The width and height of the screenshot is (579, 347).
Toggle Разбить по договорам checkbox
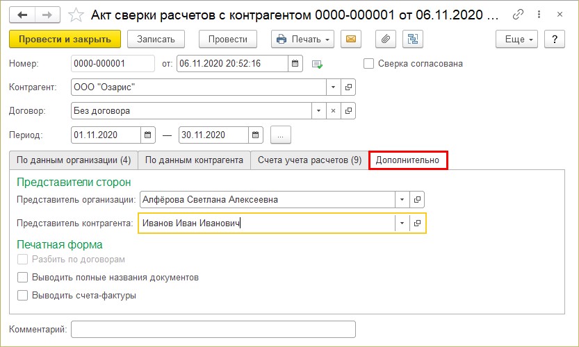22,260
